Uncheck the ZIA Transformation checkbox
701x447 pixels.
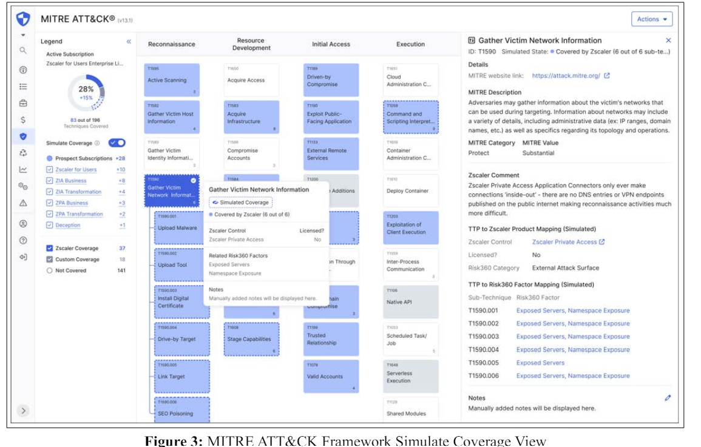point(50,192)
